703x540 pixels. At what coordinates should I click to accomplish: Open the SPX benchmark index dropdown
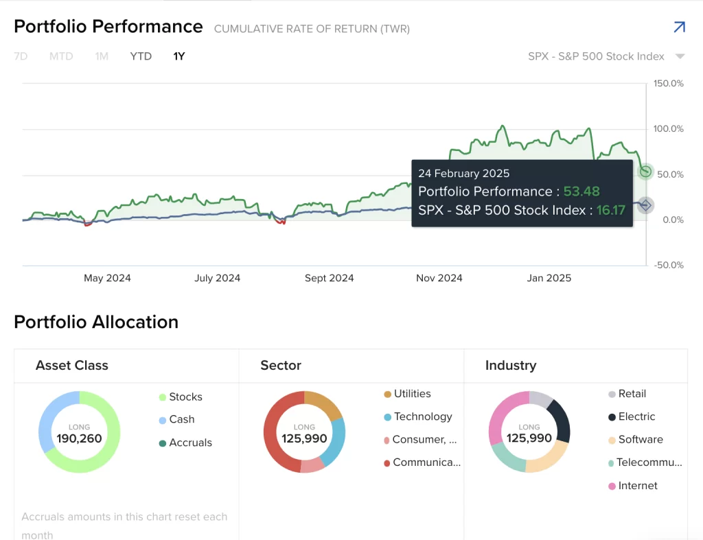click(596, 56)
